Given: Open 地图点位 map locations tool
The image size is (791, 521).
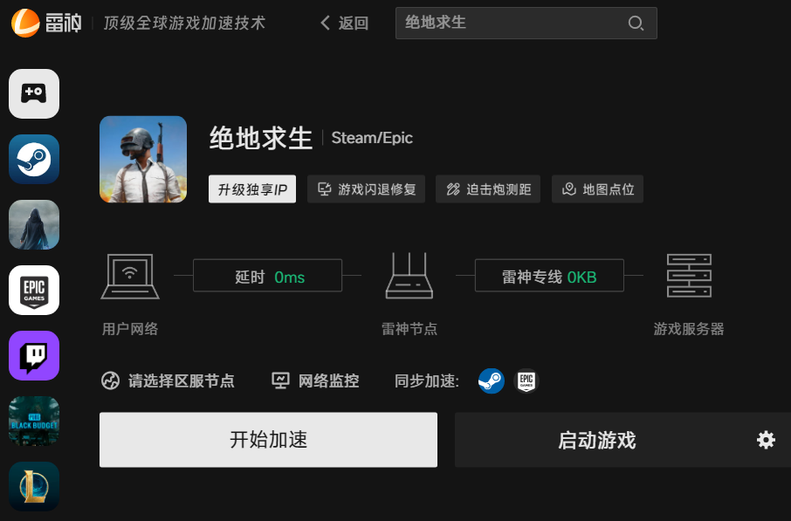Looking at the screenshot, I should tap(597, 189).
